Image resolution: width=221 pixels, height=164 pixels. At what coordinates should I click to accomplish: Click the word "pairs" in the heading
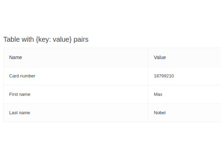click(81, 40)
